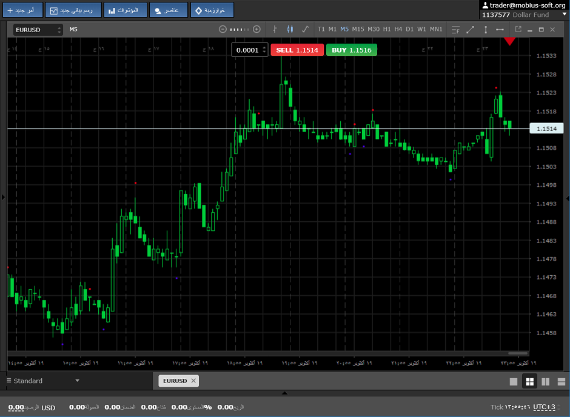Close the EURUSD chart panel
The image size is (570, 417).
point(552,30)
